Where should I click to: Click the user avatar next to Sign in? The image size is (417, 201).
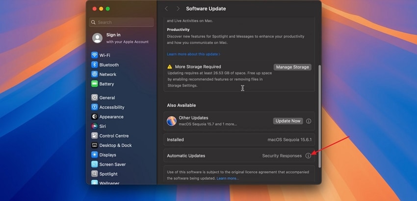pos(97,38)
